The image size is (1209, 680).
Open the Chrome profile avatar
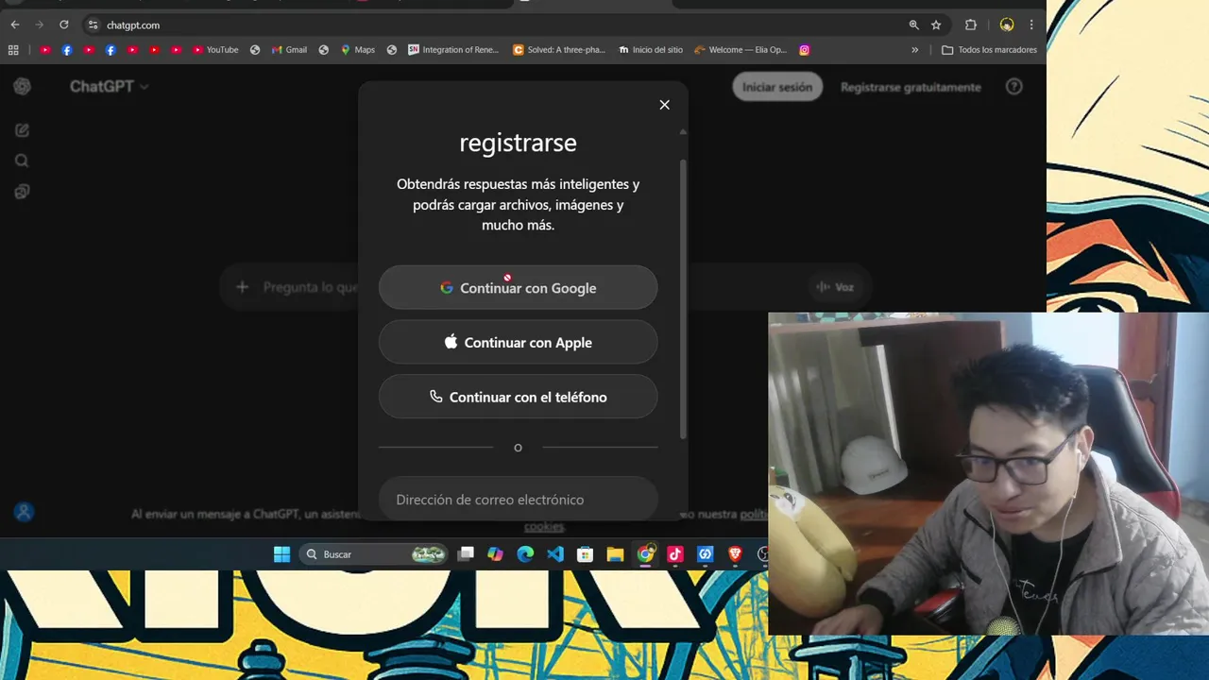(1007, 25)
